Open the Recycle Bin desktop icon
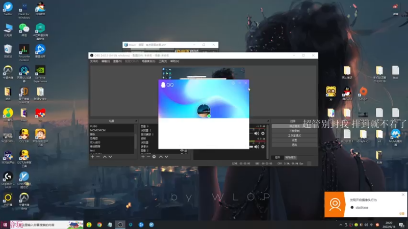The width and height of the screenshot is (408, 229). 8,51
